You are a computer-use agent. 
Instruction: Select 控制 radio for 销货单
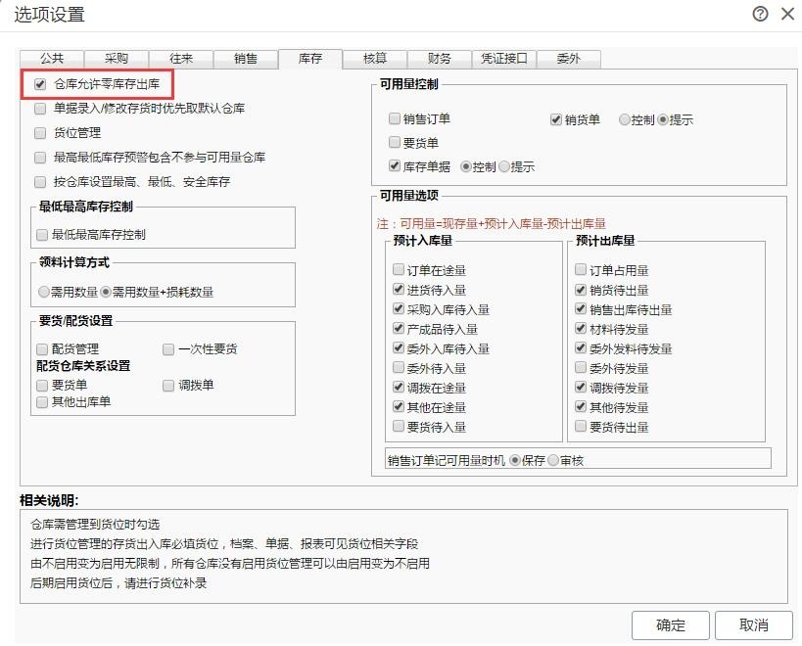tap(624, 120)
